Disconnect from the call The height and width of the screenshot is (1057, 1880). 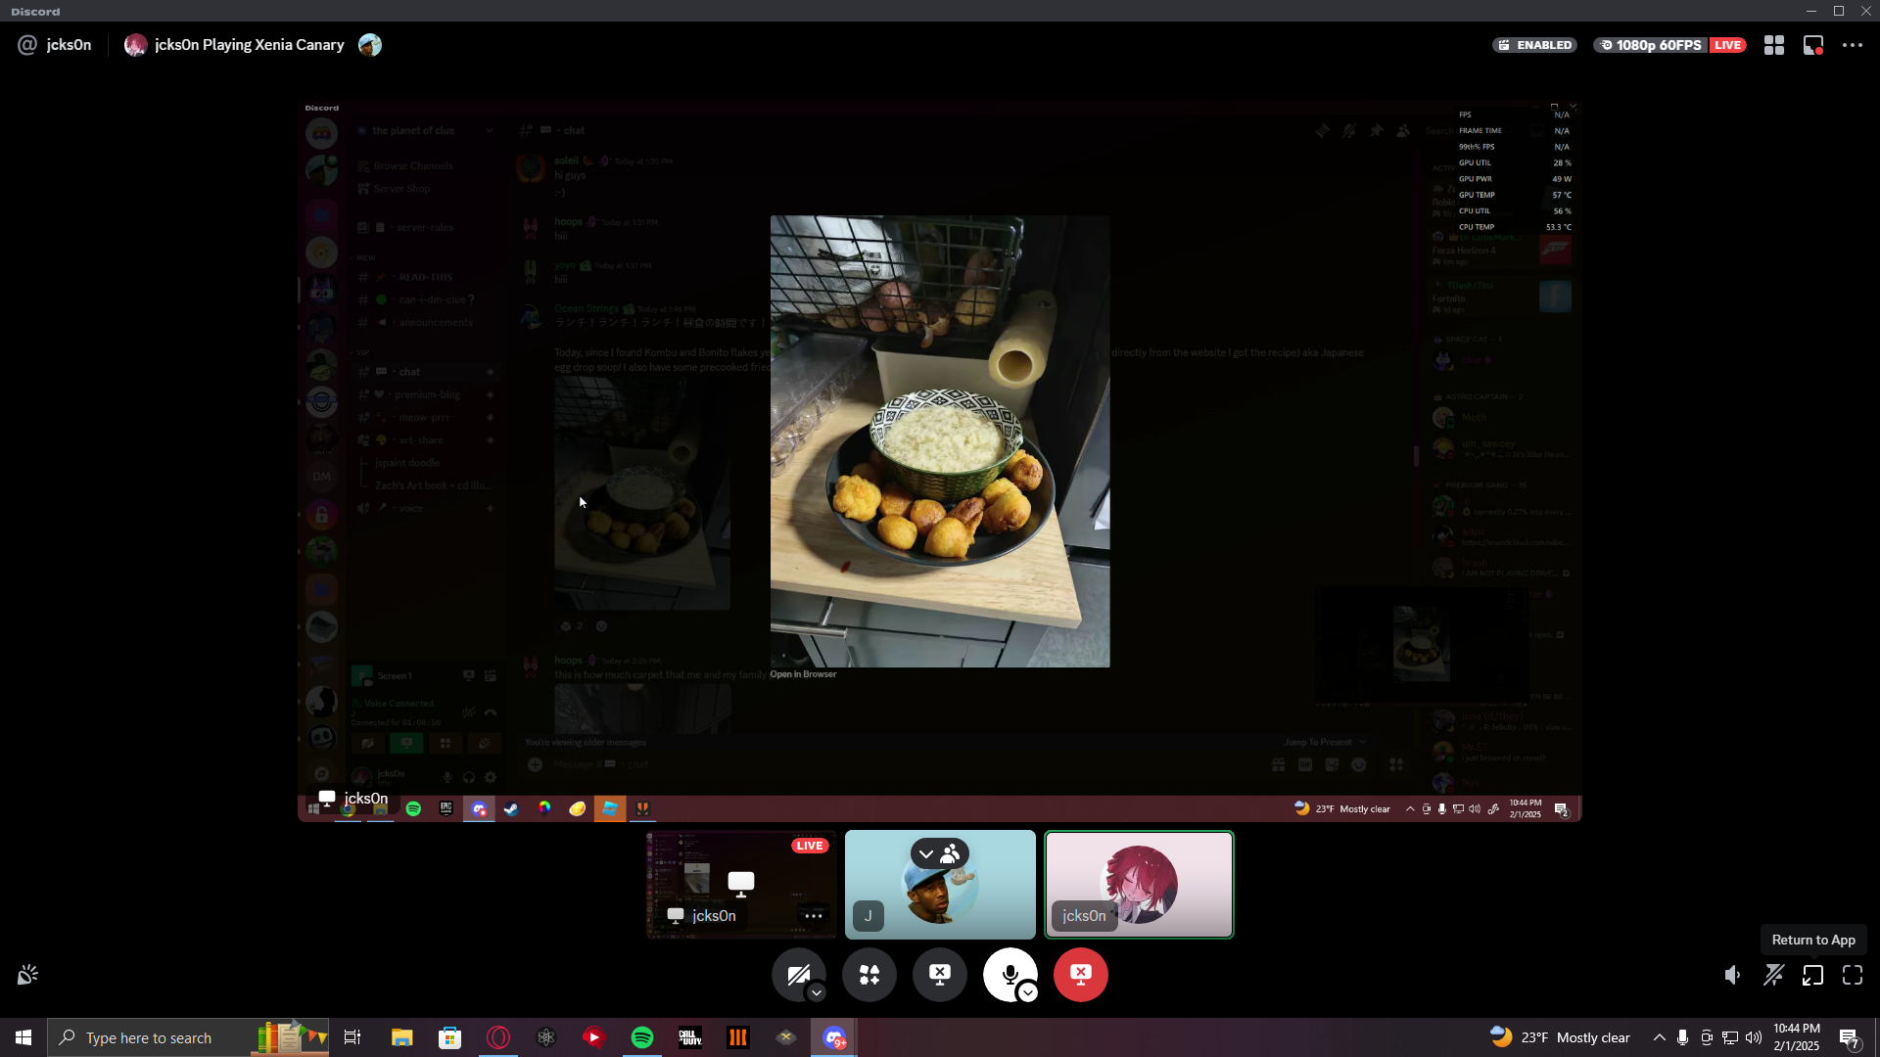click(x=1081, y=974)
